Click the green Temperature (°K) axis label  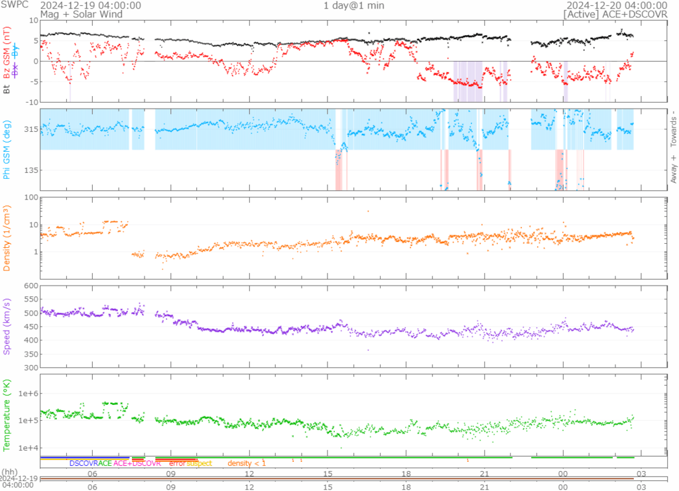[x=7, y=415]
